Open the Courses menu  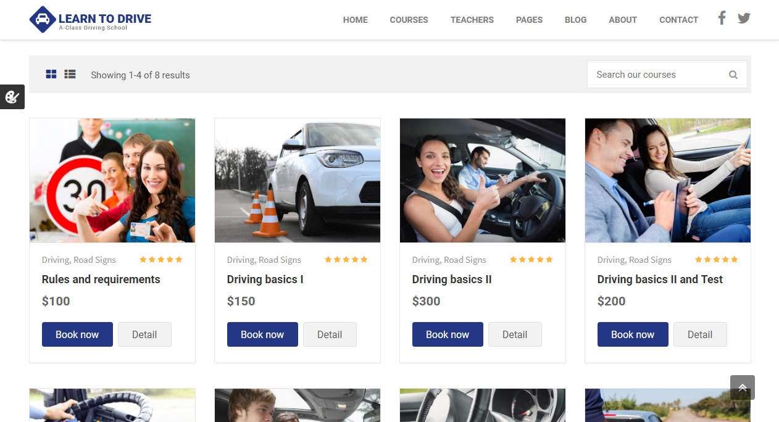(409, 20)
